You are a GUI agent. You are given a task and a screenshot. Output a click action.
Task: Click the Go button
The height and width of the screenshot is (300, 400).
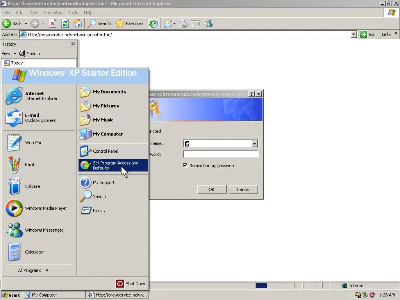pos(367,34)
